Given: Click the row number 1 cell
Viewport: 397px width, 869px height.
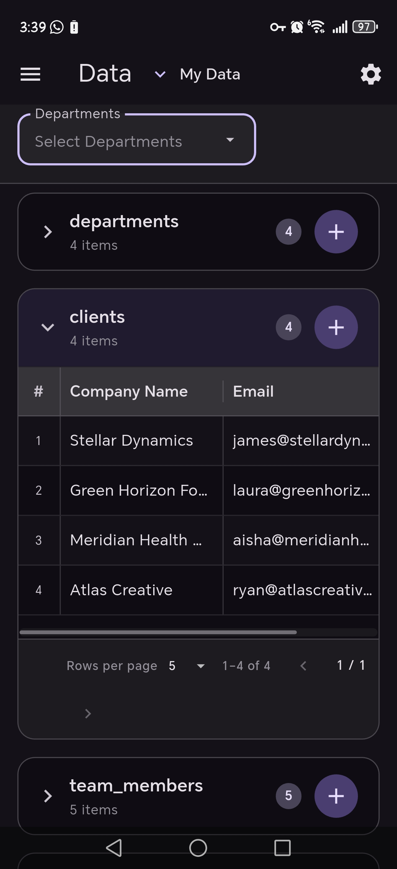Looking at the screenshot, I should tap(38, 441).
